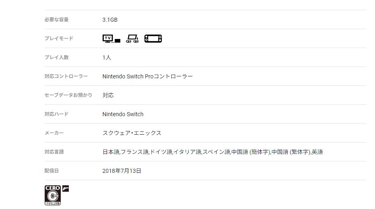Click the プレイモード row label
This screenshot has width=375, height=209.
point(59,39)
